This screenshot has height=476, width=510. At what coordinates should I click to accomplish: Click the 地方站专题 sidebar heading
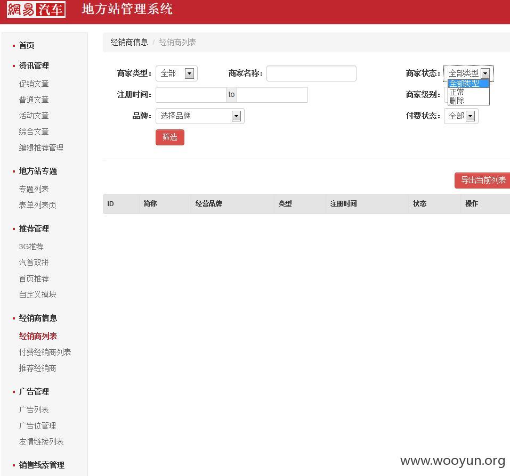38,171
